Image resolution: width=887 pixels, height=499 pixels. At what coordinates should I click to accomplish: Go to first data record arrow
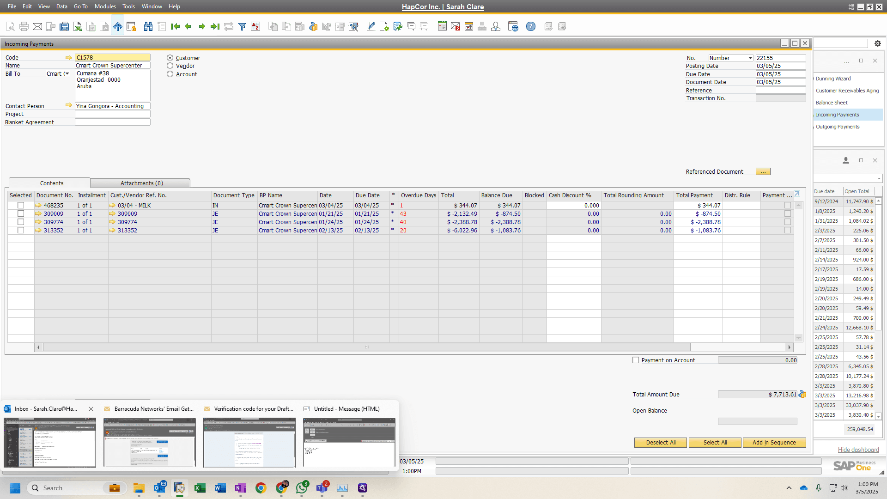(175, 26)
